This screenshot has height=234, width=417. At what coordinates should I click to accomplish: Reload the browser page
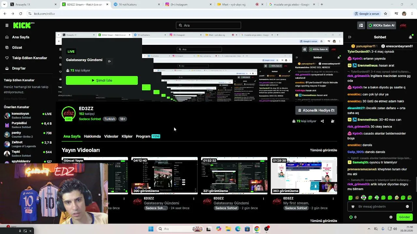pyautogui.click(x=21, y=14)
